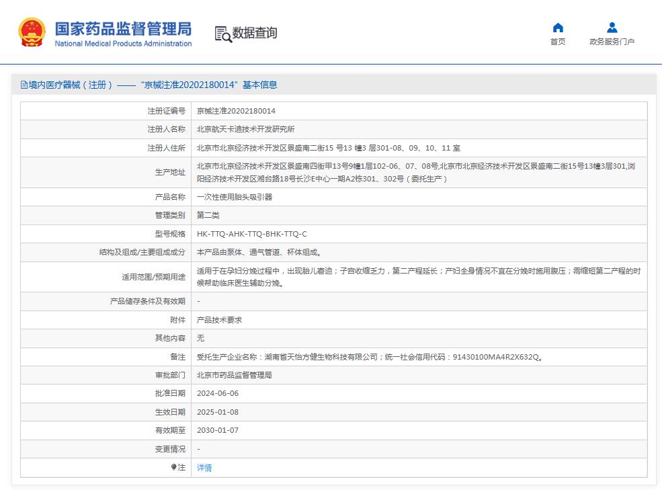This screenshot has height=490, width=662.
Task: Click the expiry date 2030-01-07
Action: point(218,430)
